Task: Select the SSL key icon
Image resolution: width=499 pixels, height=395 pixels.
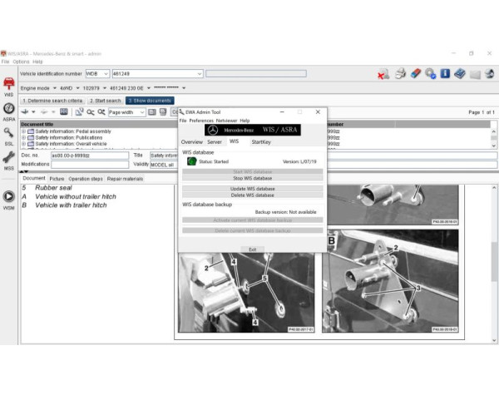Action: [8, 134]
